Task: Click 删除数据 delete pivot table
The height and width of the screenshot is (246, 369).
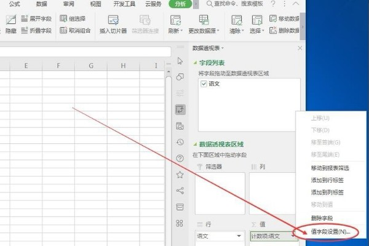Action: (x=284, y=30)
